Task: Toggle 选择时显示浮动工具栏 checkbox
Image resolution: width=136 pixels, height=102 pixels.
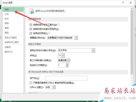Action: [x=31, y=25]
